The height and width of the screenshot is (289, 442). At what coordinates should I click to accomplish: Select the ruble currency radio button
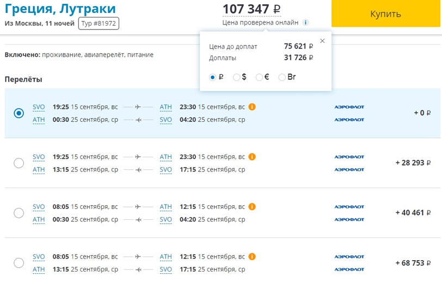213,77
